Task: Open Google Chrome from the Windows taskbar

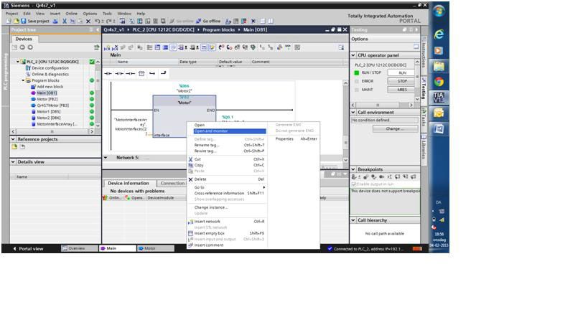Action: pos(439,82)
